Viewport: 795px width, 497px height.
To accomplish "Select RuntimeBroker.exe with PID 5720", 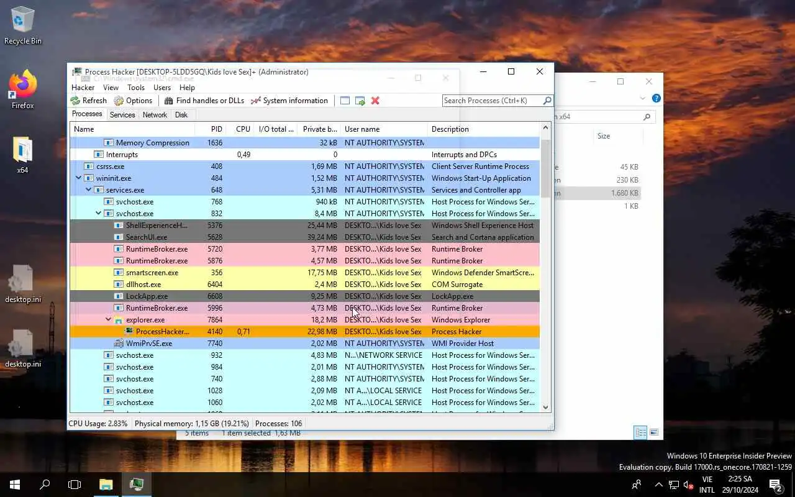I will (304, 249).
